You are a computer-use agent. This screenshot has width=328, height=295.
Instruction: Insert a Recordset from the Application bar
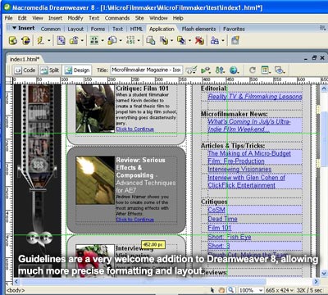pyautogui.click(x=13, y=41)
